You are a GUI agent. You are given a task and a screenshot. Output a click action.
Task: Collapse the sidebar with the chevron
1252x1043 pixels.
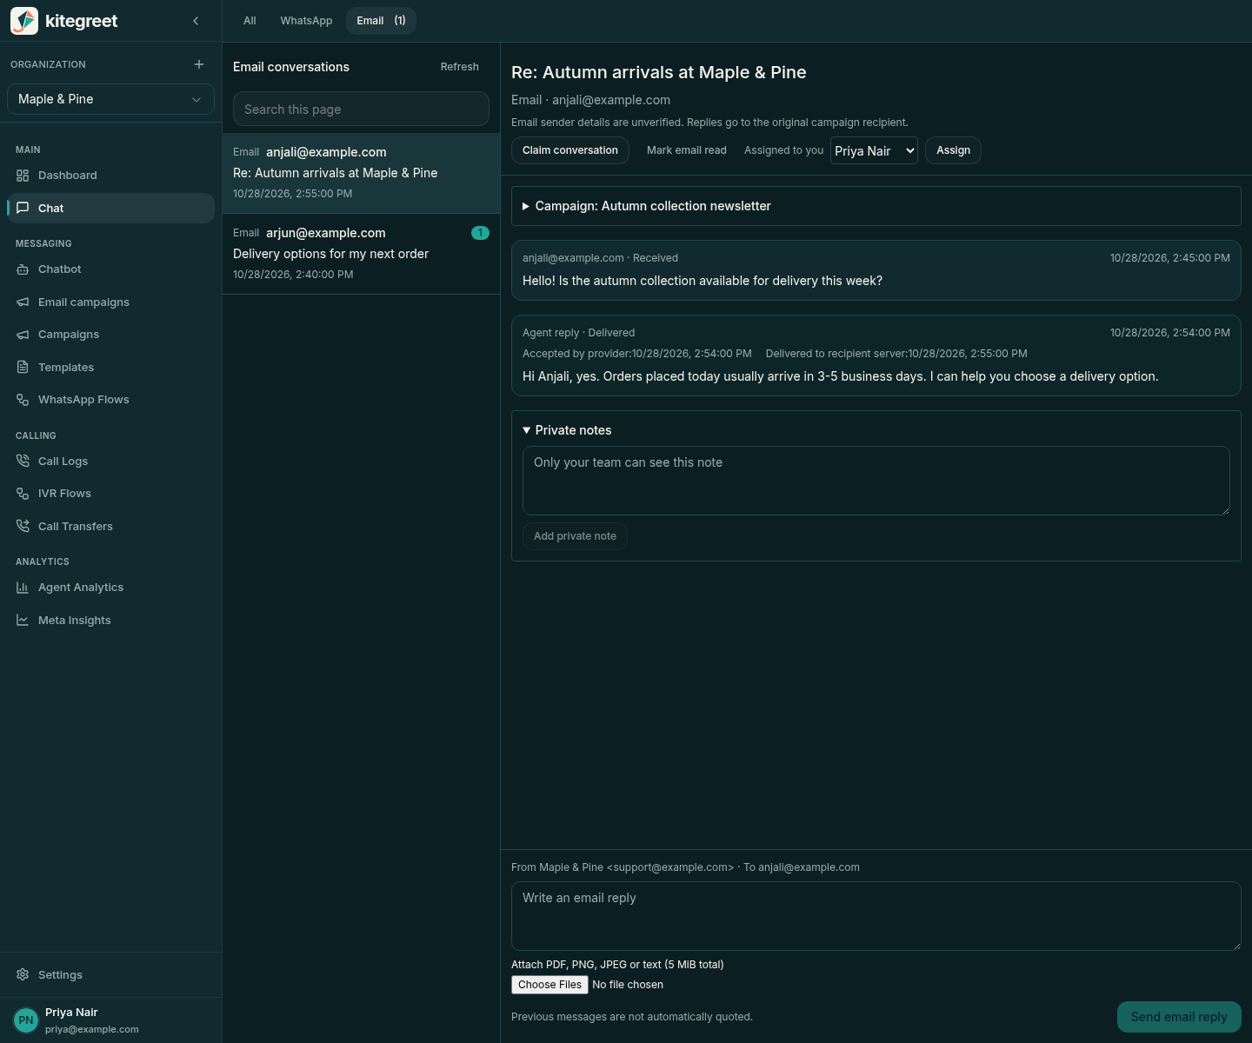(196, 21)
